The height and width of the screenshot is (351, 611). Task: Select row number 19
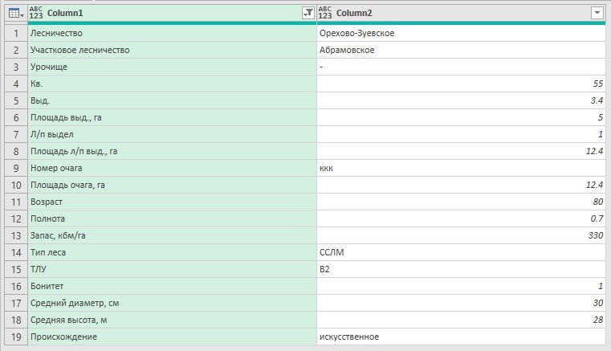(x=16, y=337)
